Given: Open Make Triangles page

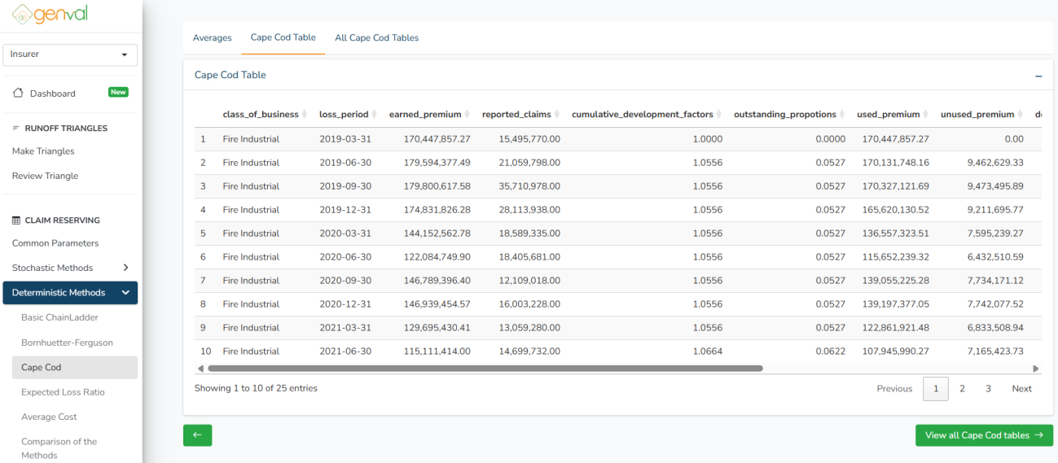Looking at the screenshot, I should coord(43,151).
